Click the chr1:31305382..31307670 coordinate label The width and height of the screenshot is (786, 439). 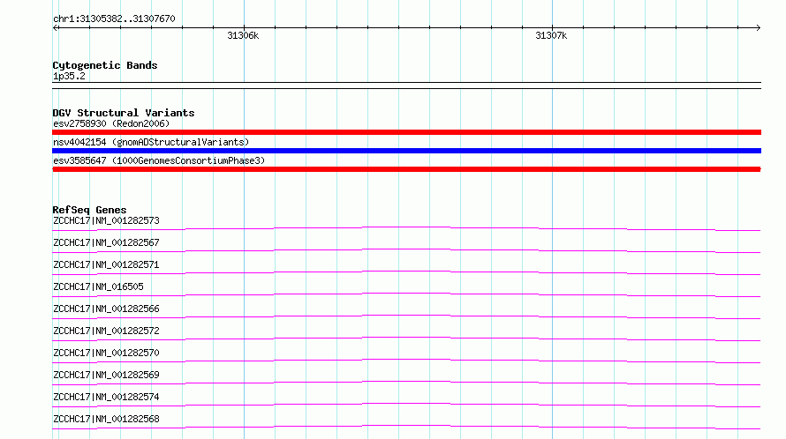(114, 19)
